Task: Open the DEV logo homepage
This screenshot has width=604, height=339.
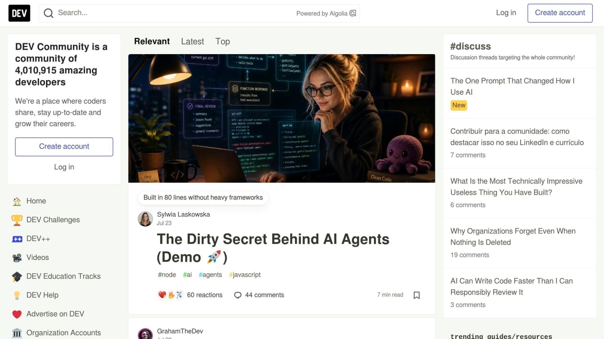Action: coord(19,13)
